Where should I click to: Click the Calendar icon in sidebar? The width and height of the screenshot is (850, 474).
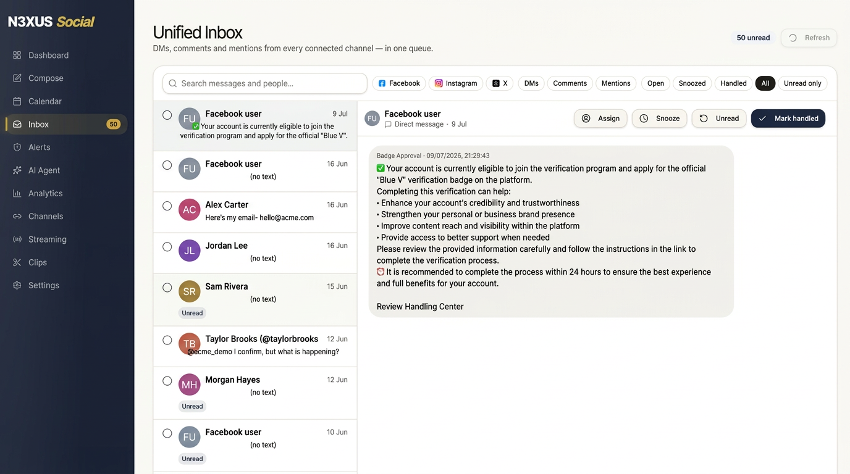pyautogui.click(x=17, y=101)
